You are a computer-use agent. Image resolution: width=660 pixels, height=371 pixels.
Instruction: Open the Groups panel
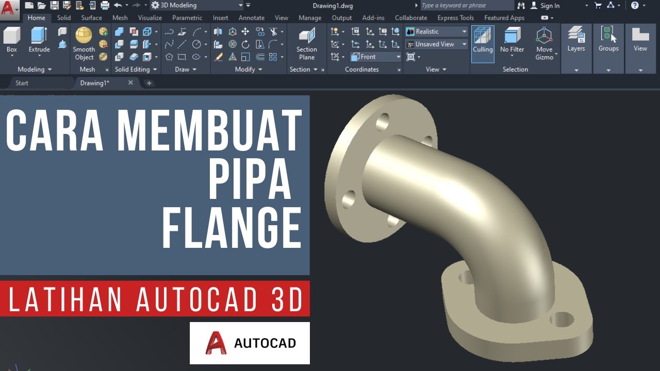coord(608,48)
